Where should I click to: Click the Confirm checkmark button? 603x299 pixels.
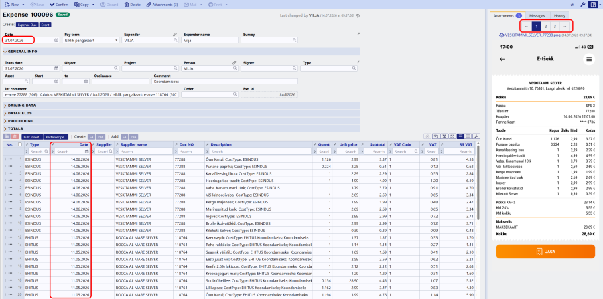point(59,5)
